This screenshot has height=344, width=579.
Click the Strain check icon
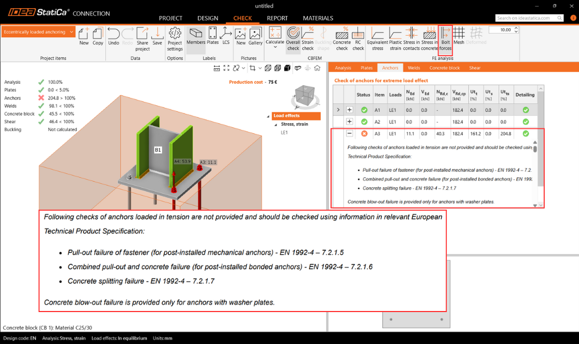307,39
